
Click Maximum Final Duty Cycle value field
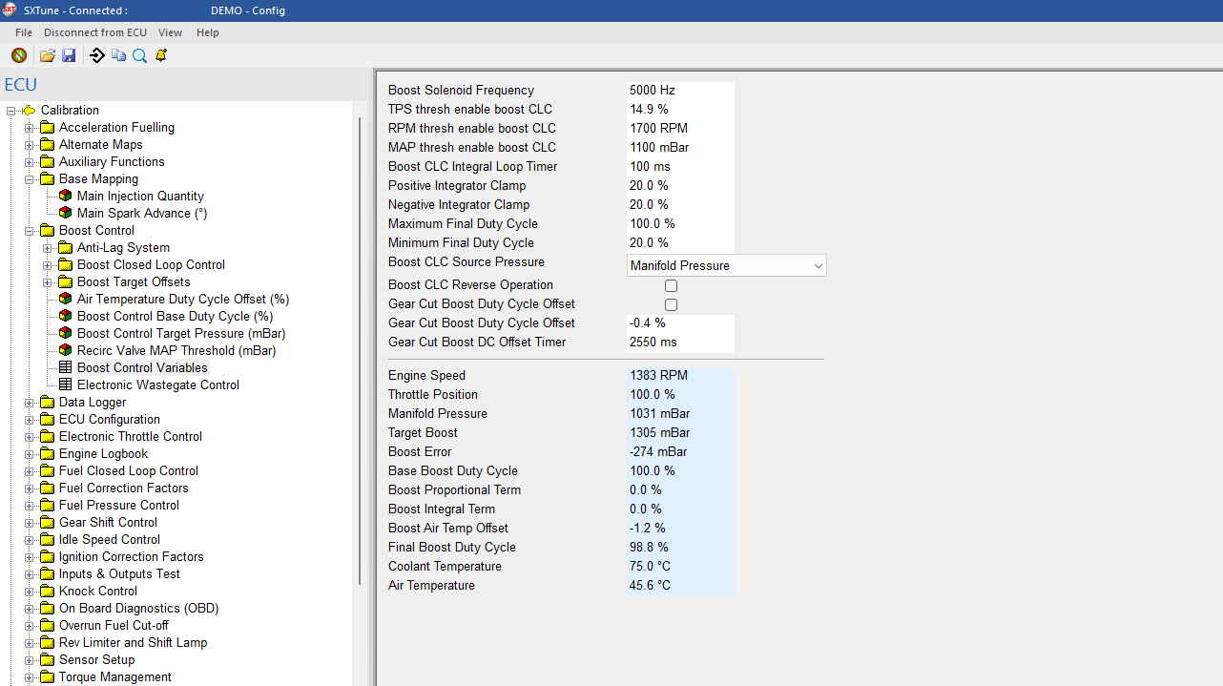click(681, 223)
